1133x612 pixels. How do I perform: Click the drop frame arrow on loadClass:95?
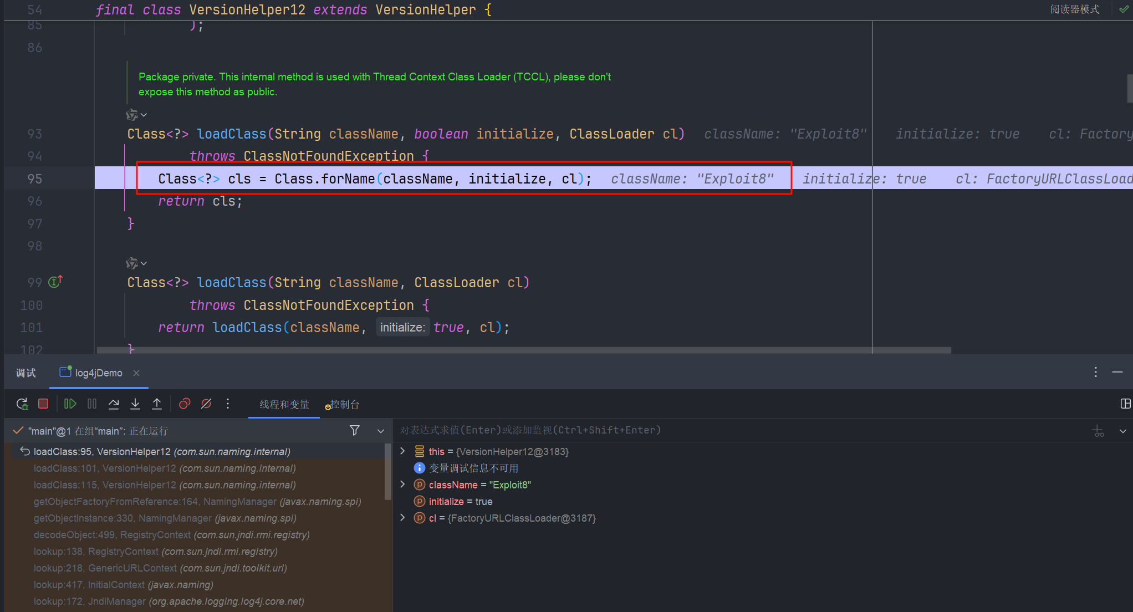tap(25, 451)
